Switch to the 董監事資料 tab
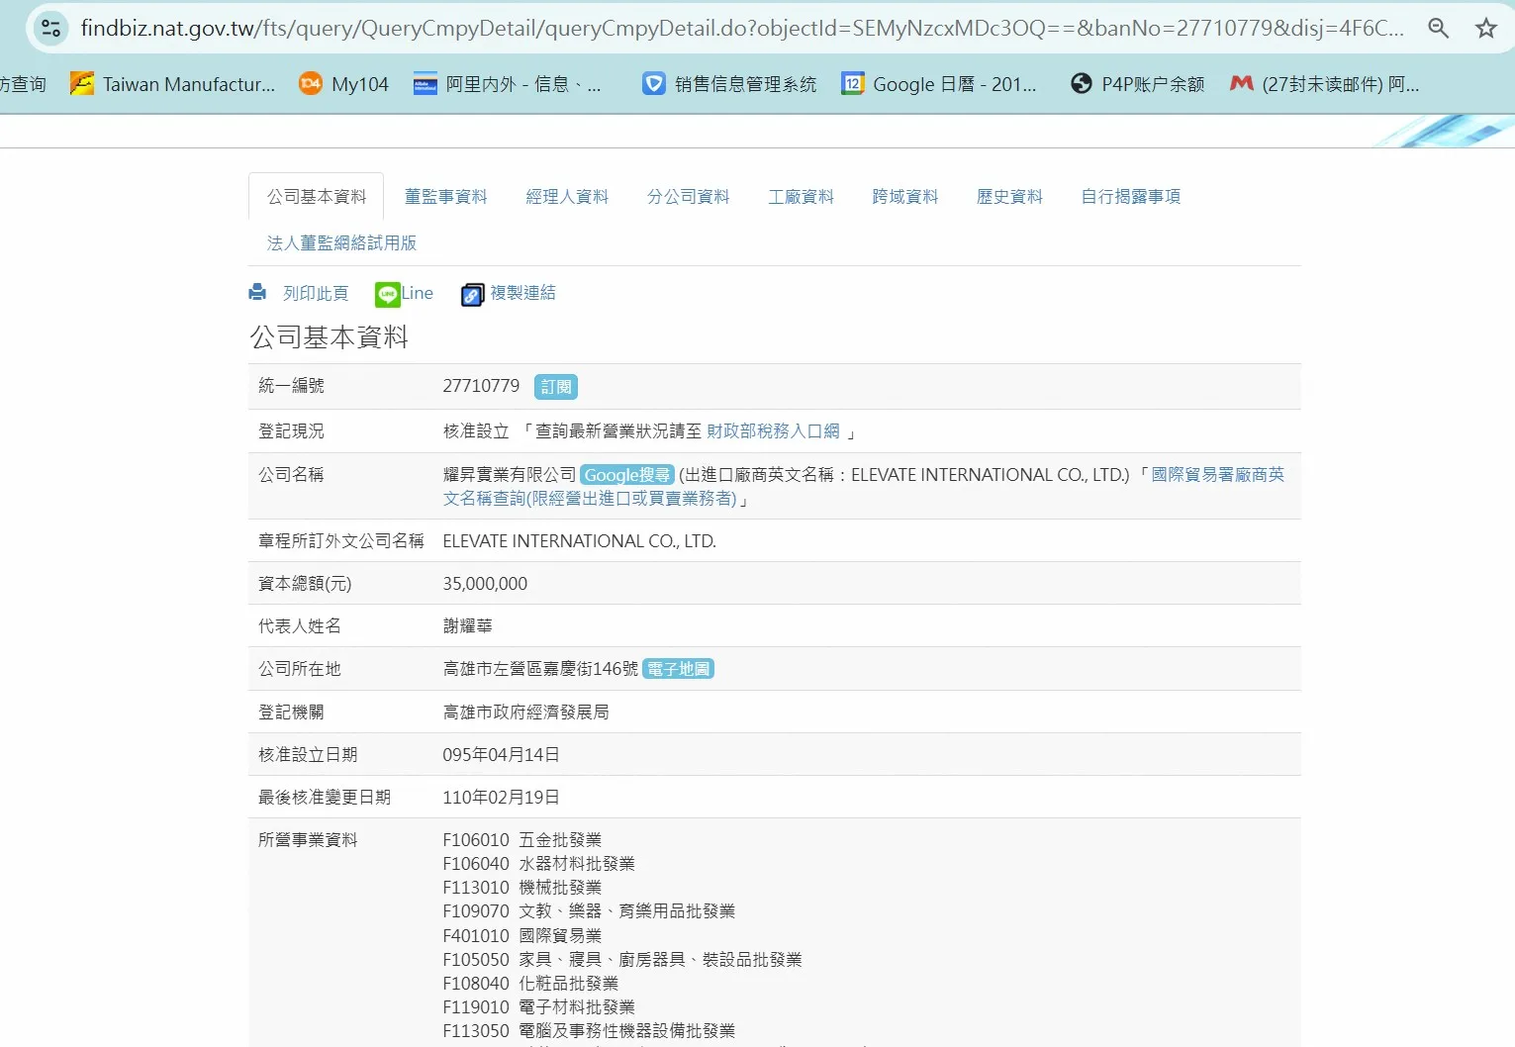This screenshot has width=1515, height=1047. [x=445, y=197]
